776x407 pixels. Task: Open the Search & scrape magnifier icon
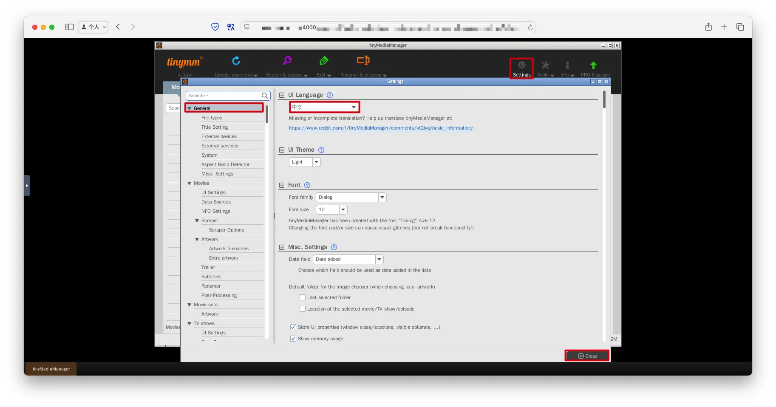tap(287, 61)
